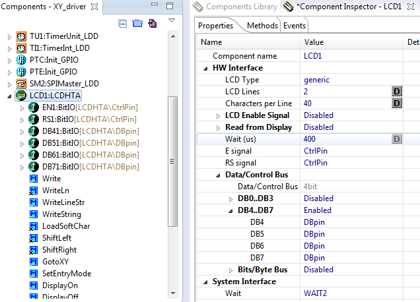Click the DB51:BitIO sub-component icon
The image size is (420, 302).
[x=34, y=143]
